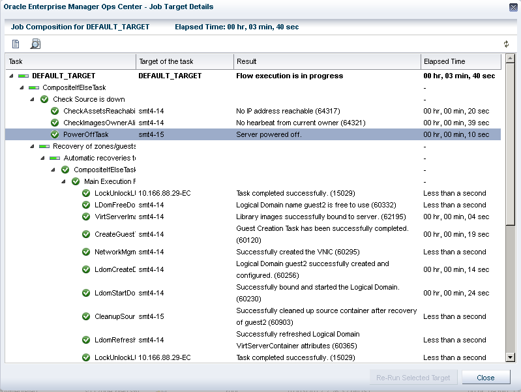Click smt4-15 target in CleanupSour row
This screenshot has width=521, height=392.
pyautogui.click(x=151, y=316)
